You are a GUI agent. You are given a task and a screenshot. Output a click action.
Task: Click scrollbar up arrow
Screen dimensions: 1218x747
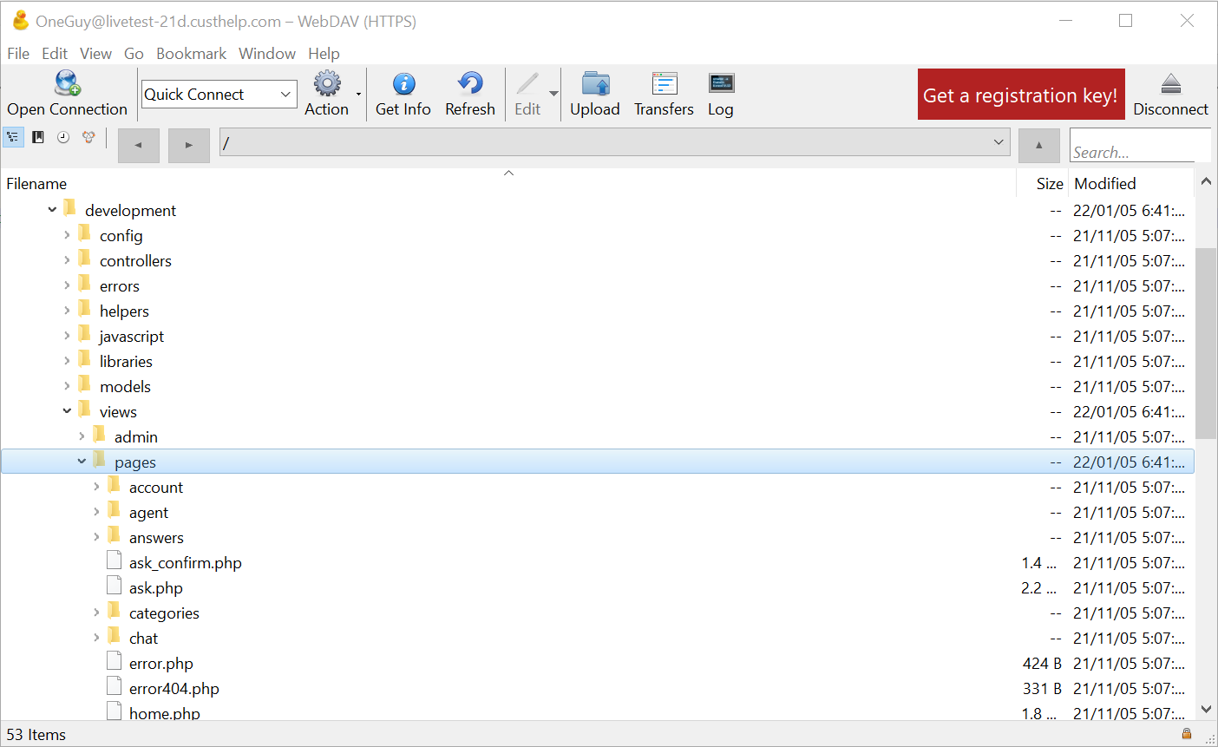tap(1206, 181)
